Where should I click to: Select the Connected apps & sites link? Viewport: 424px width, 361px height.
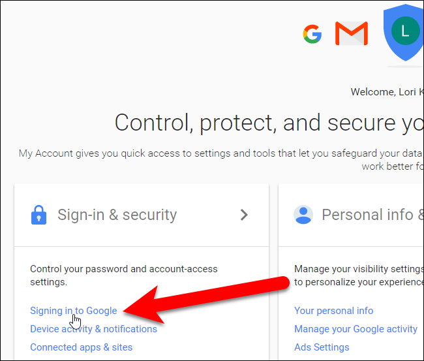tap(81, 347)
